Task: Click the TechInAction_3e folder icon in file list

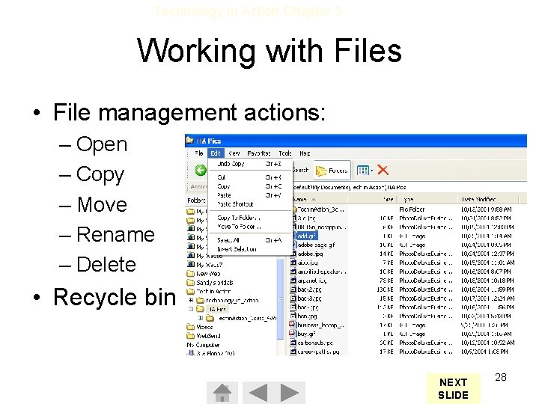Action: coord(294,209)
